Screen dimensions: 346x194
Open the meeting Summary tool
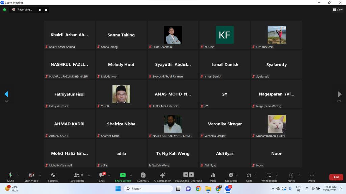[x=143, y=175]
